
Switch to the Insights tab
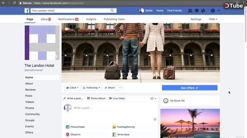point(91,19)
